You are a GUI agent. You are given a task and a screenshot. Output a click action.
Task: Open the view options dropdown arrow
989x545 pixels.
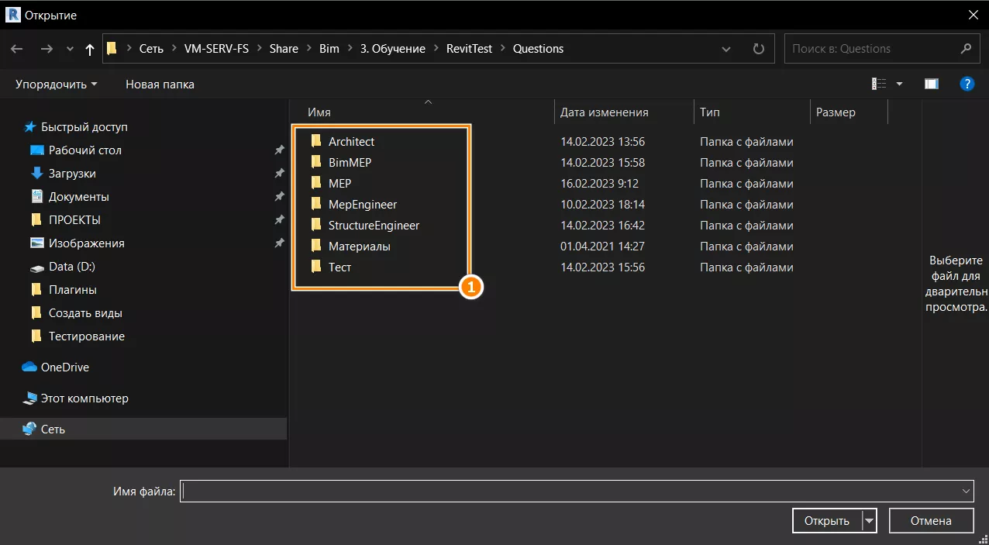pos(899,84)
